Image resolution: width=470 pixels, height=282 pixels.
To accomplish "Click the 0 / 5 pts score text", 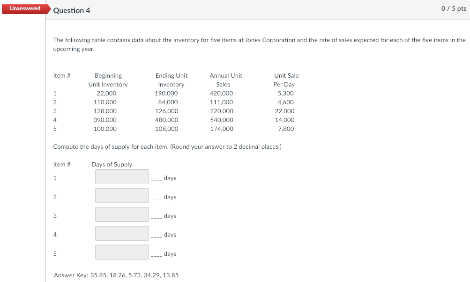I will tap(454, 8).
